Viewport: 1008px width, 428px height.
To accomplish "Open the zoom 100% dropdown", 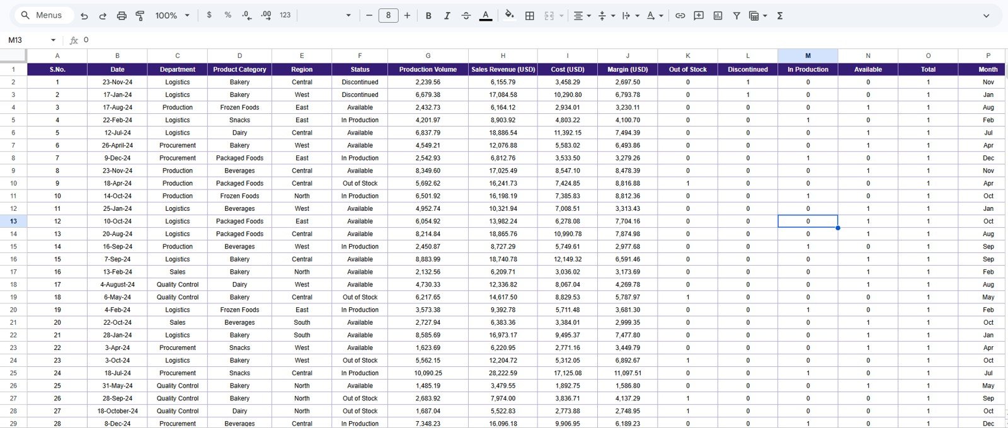I will pyautogui.click(x=172, y=16).
